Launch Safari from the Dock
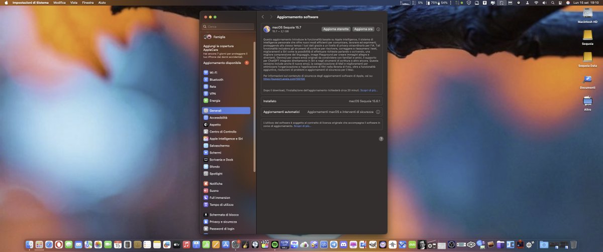The image size is (603, 252). [x=49, y=244]
